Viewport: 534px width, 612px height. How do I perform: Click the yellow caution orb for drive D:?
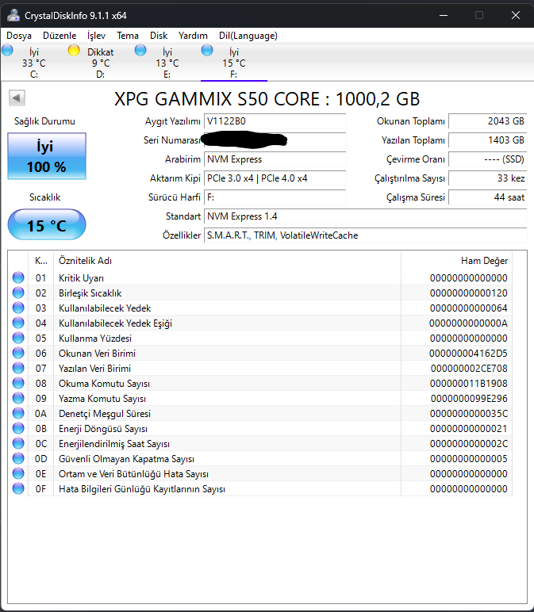point(74,51)
